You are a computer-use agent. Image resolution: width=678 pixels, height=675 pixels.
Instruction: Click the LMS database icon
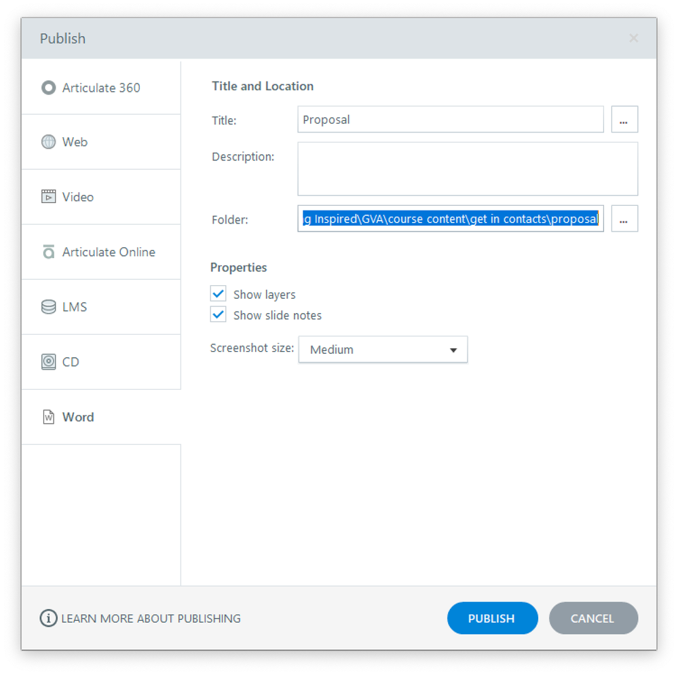coord(48,307)
